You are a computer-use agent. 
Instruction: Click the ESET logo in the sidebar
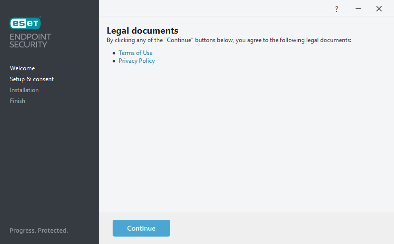tap(25, 23)
